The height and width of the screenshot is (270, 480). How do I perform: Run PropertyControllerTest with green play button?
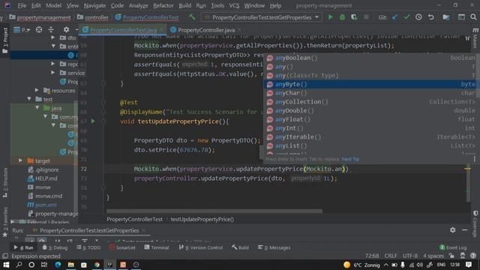(330, 17)
